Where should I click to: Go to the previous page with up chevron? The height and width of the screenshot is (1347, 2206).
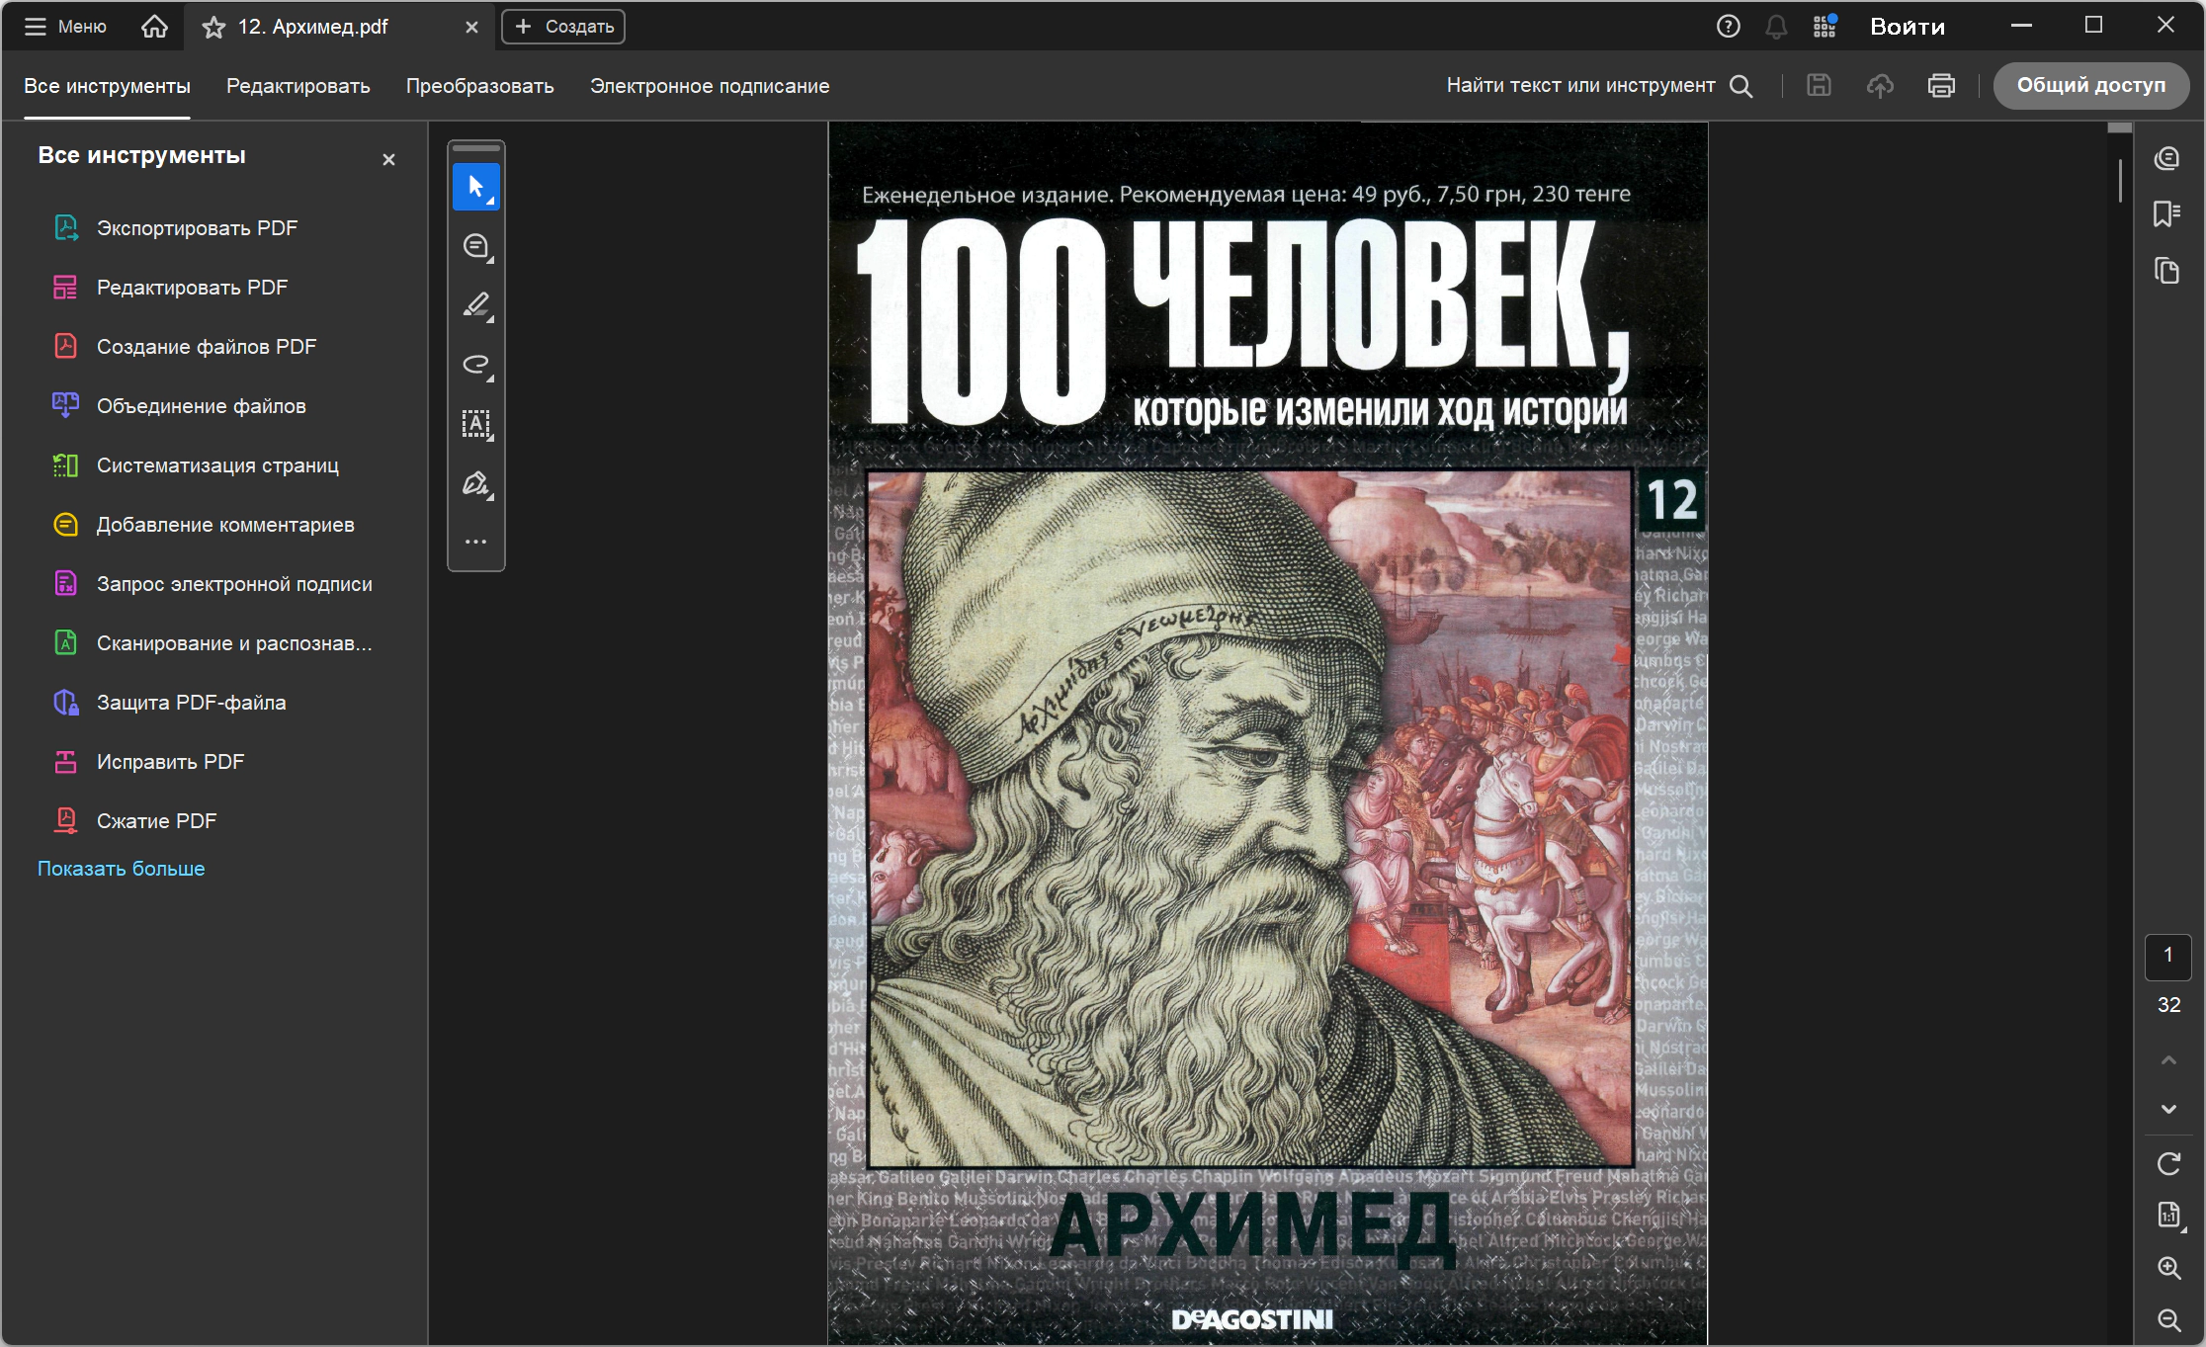tap(2168, 1060)
